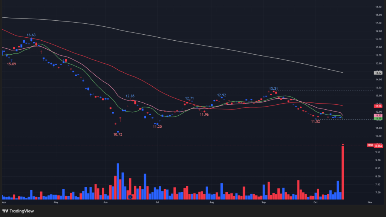Click the 11.52 low price annotation

[x=316, y=122]
